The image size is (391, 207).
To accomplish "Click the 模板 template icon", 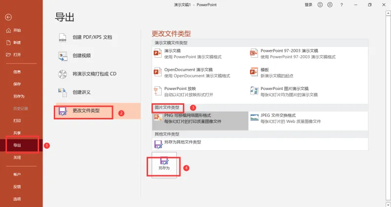I will pos(254,72).
